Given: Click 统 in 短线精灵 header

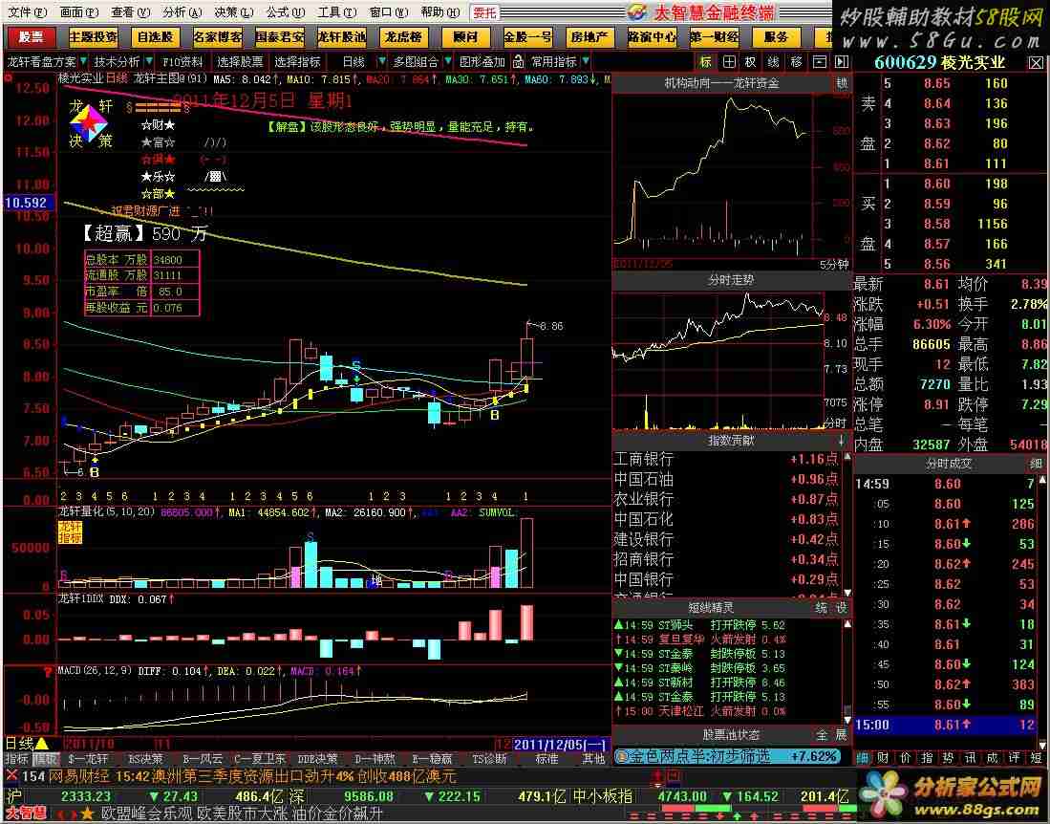Looking at the screenshot, I should 821,608.
